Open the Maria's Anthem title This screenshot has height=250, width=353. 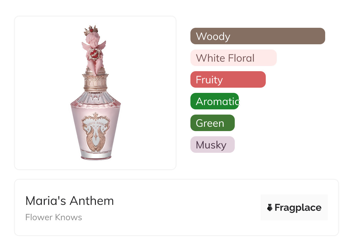point(70,201)
